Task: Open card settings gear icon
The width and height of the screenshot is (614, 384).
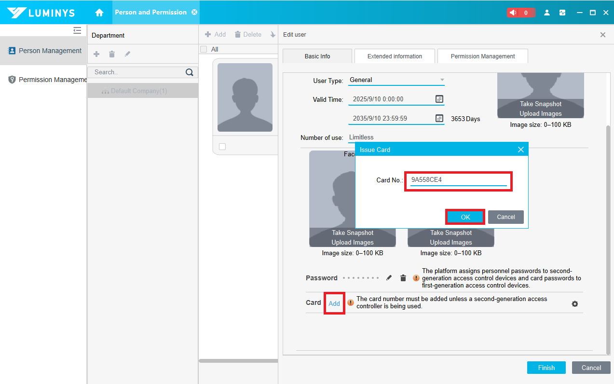Action: 574,304
